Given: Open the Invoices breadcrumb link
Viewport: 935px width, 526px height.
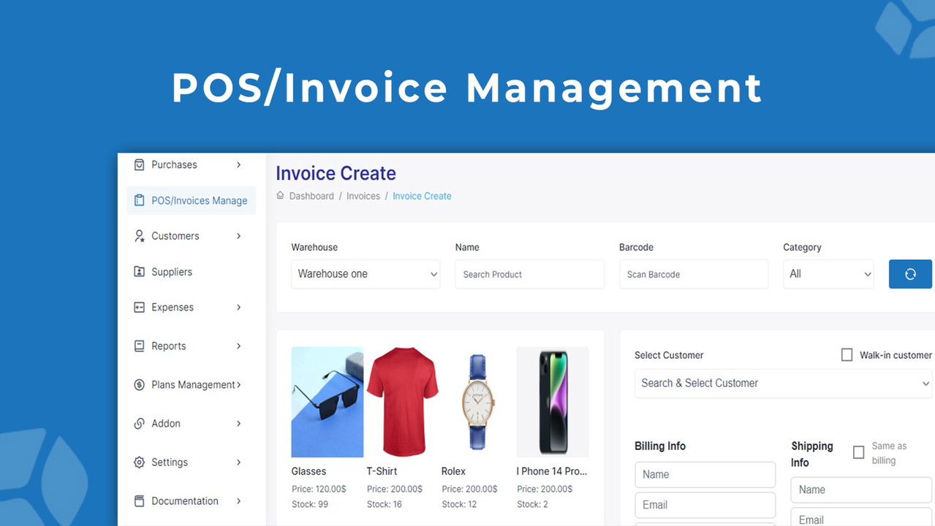Looking at the screenshot, I should coord(363,196).
